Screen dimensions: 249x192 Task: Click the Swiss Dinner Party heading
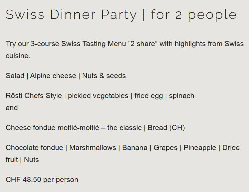(121, 14)
